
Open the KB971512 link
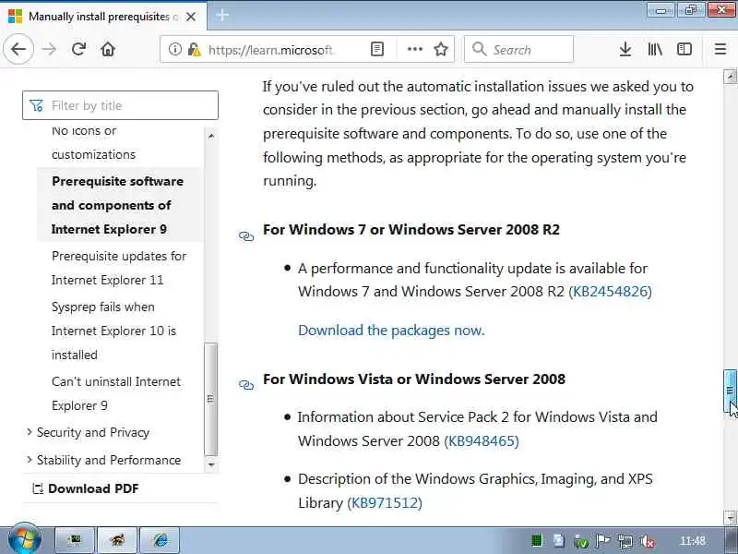pyautogui.click(x=385, y=502)
